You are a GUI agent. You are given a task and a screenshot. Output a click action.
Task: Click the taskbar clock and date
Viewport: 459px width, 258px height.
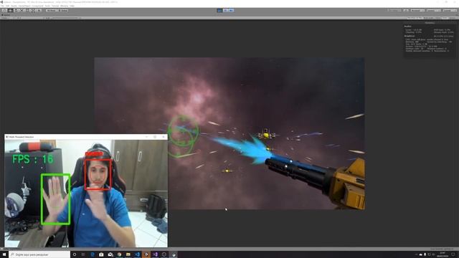coord(443,254)
